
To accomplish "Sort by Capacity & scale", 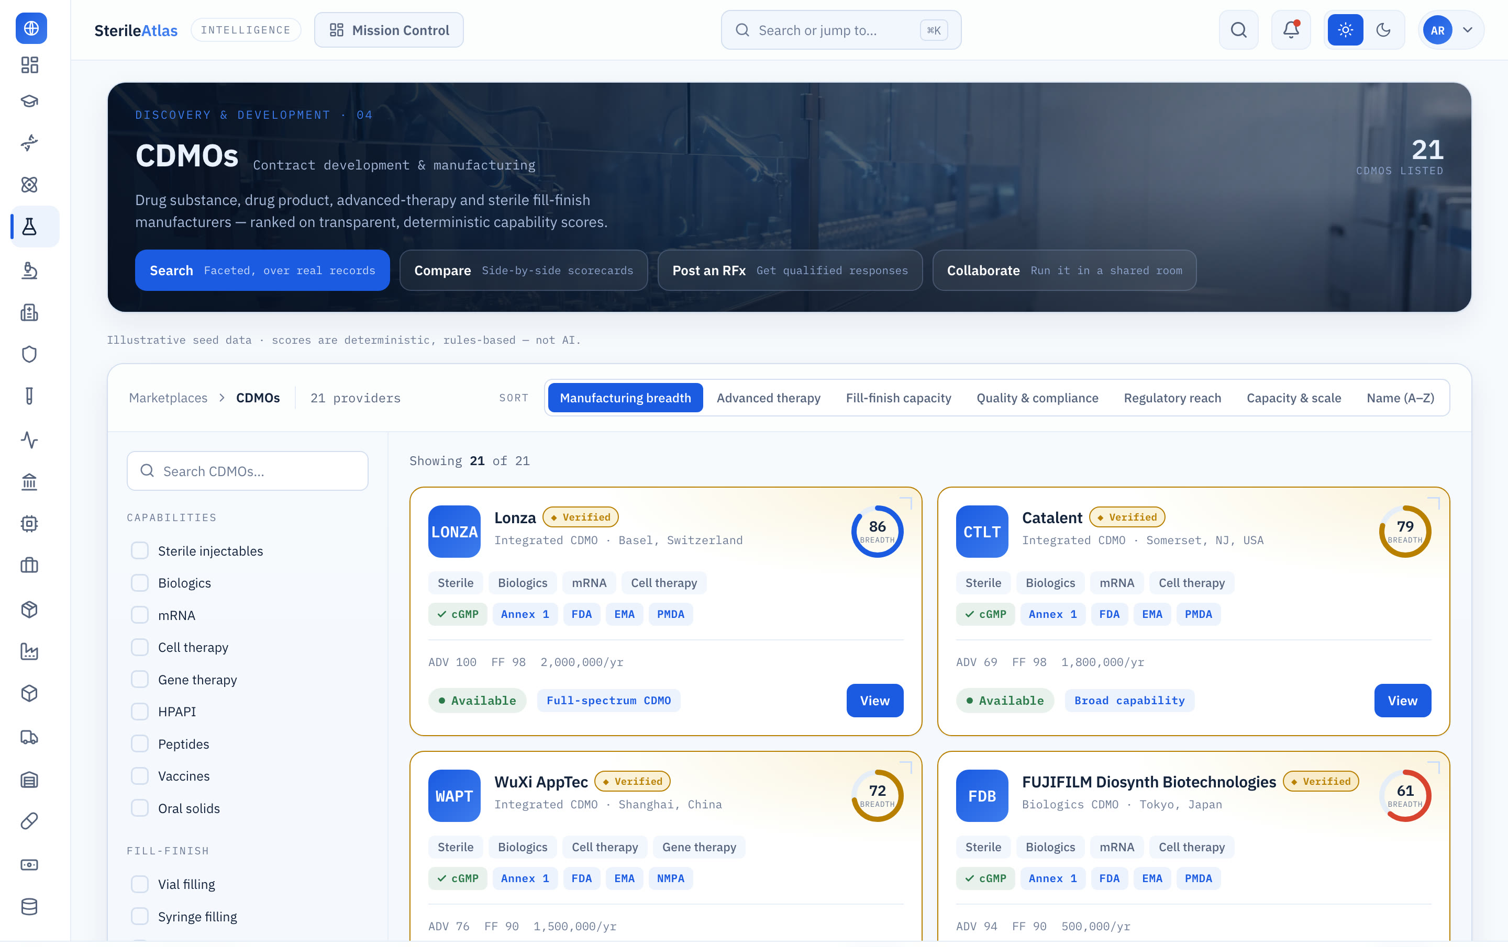I will pyautogui.click(x=1293, y=398).
